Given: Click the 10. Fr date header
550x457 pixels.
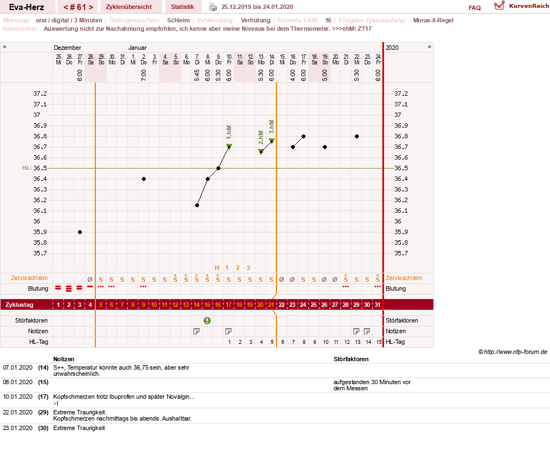Looking at the screenshot, I should [x=229, y=59].
